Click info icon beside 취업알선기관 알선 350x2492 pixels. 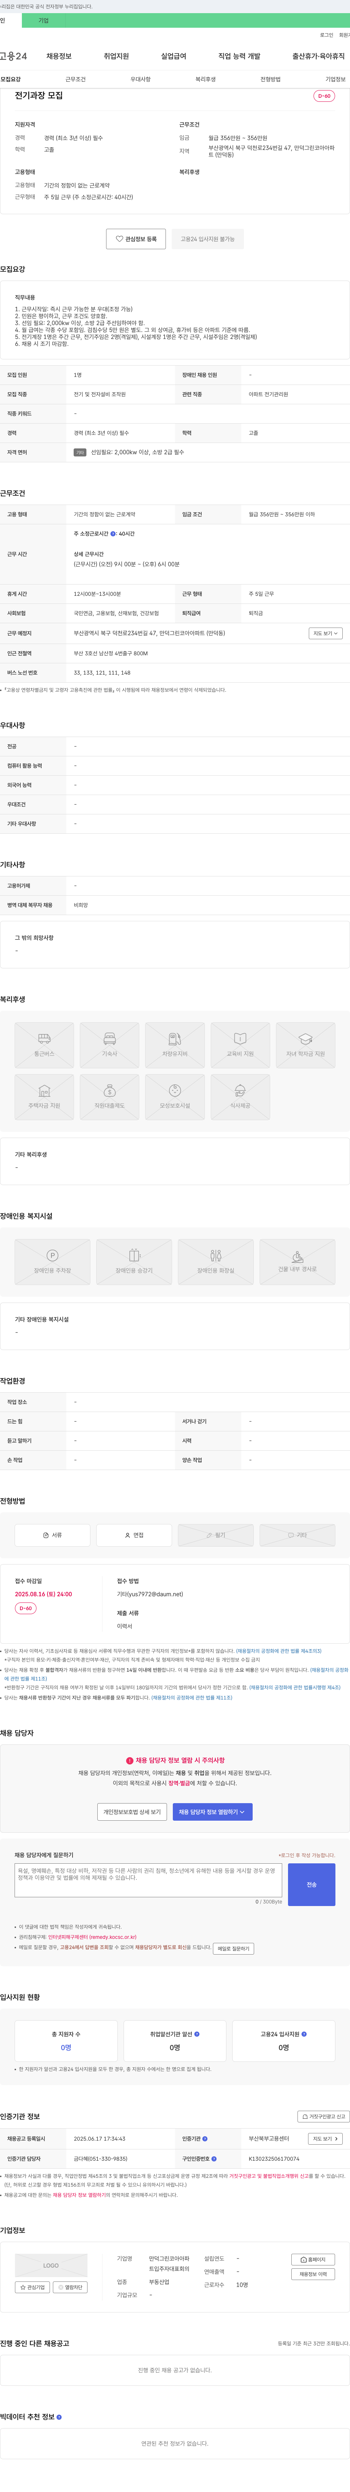197,2034
